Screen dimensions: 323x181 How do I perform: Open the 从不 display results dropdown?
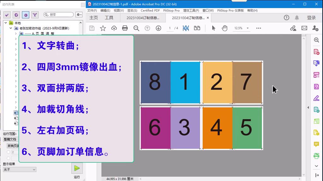pyautogui.click(x=20, y=169)
